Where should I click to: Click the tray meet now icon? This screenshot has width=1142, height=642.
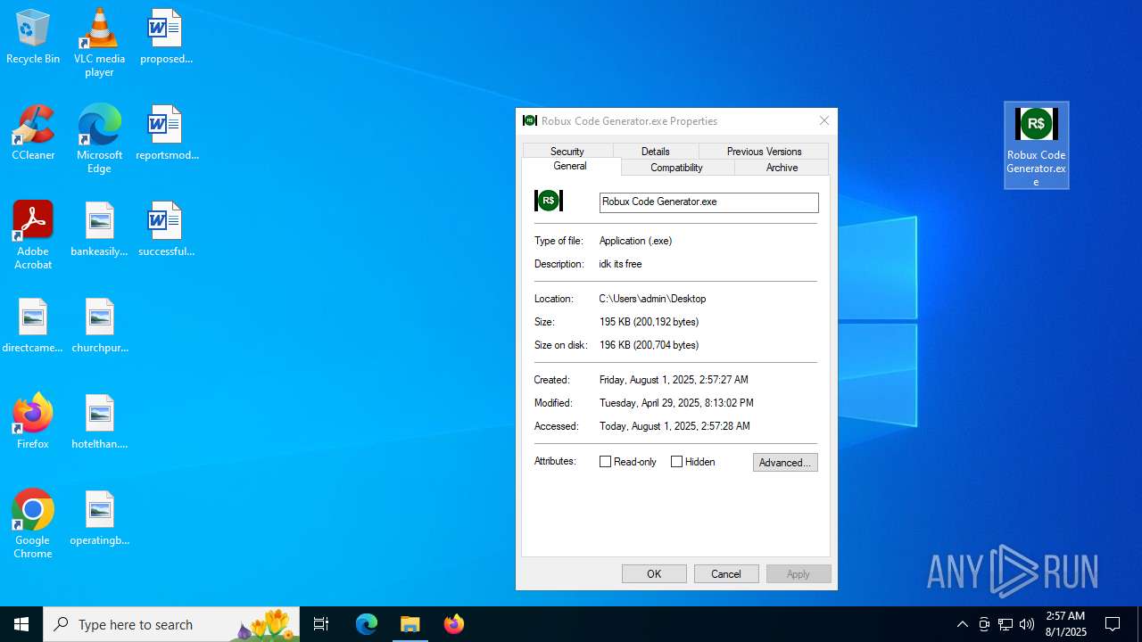tap(984, 624)
